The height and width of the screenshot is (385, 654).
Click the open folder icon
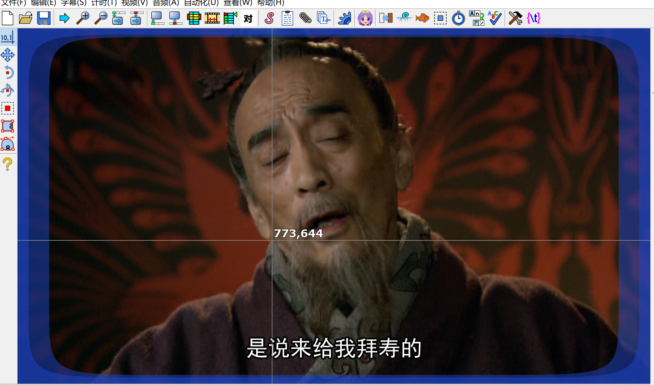click(25, 18)
